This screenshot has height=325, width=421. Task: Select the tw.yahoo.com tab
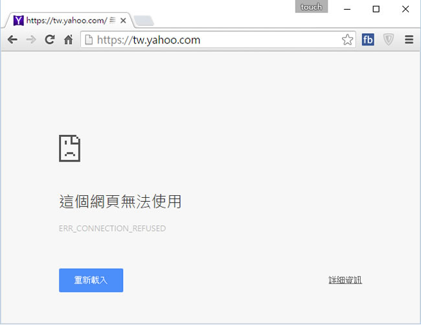[69, 20]
